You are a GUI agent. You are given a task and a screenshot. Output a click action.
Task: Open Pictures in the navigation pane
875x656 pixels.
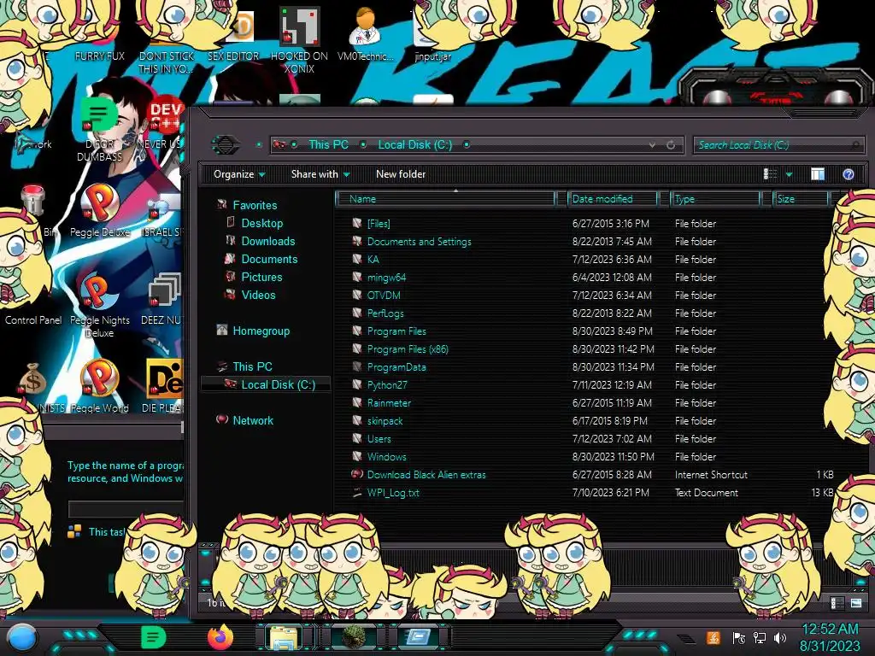[261, 277]
